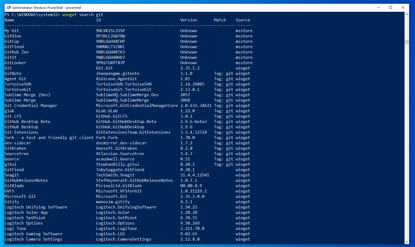Minimize the PowerShell window
The image size is (415, 247).
click(379, 8)
